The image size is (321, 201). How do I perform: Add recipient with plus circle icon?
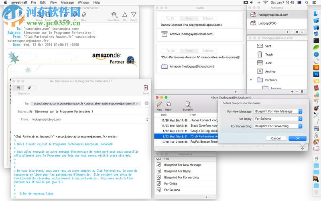[x=146, y=103]
